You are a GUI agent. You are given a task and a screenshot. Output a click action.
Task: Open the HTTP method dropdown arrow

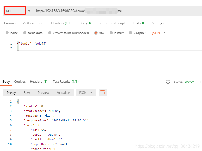tap(29, 11)
